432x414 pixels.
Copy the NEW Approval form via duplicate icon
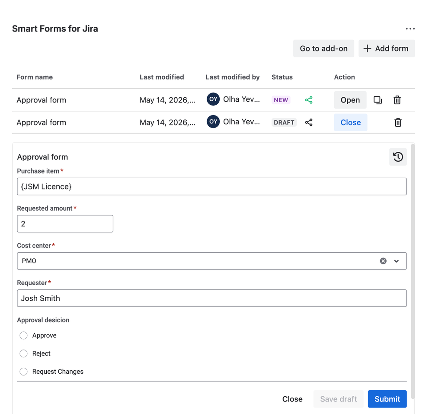tap(378, 100)
